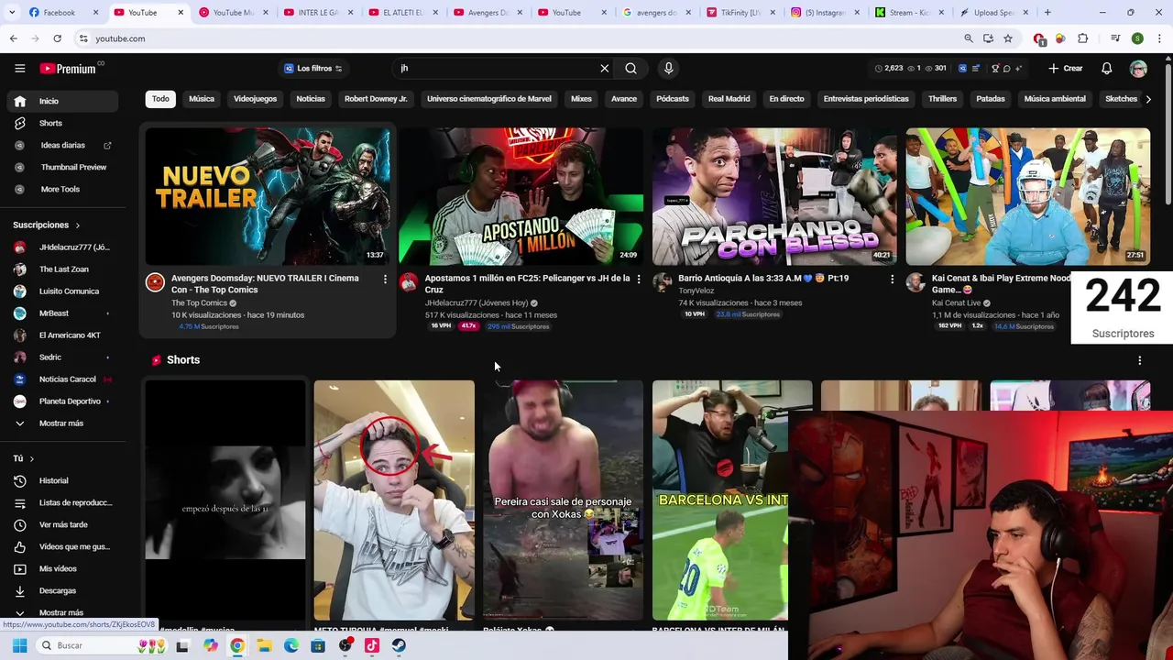1173x660 pixels.
Task: Open the notifications bell
Action: (x=1107, y=69)
